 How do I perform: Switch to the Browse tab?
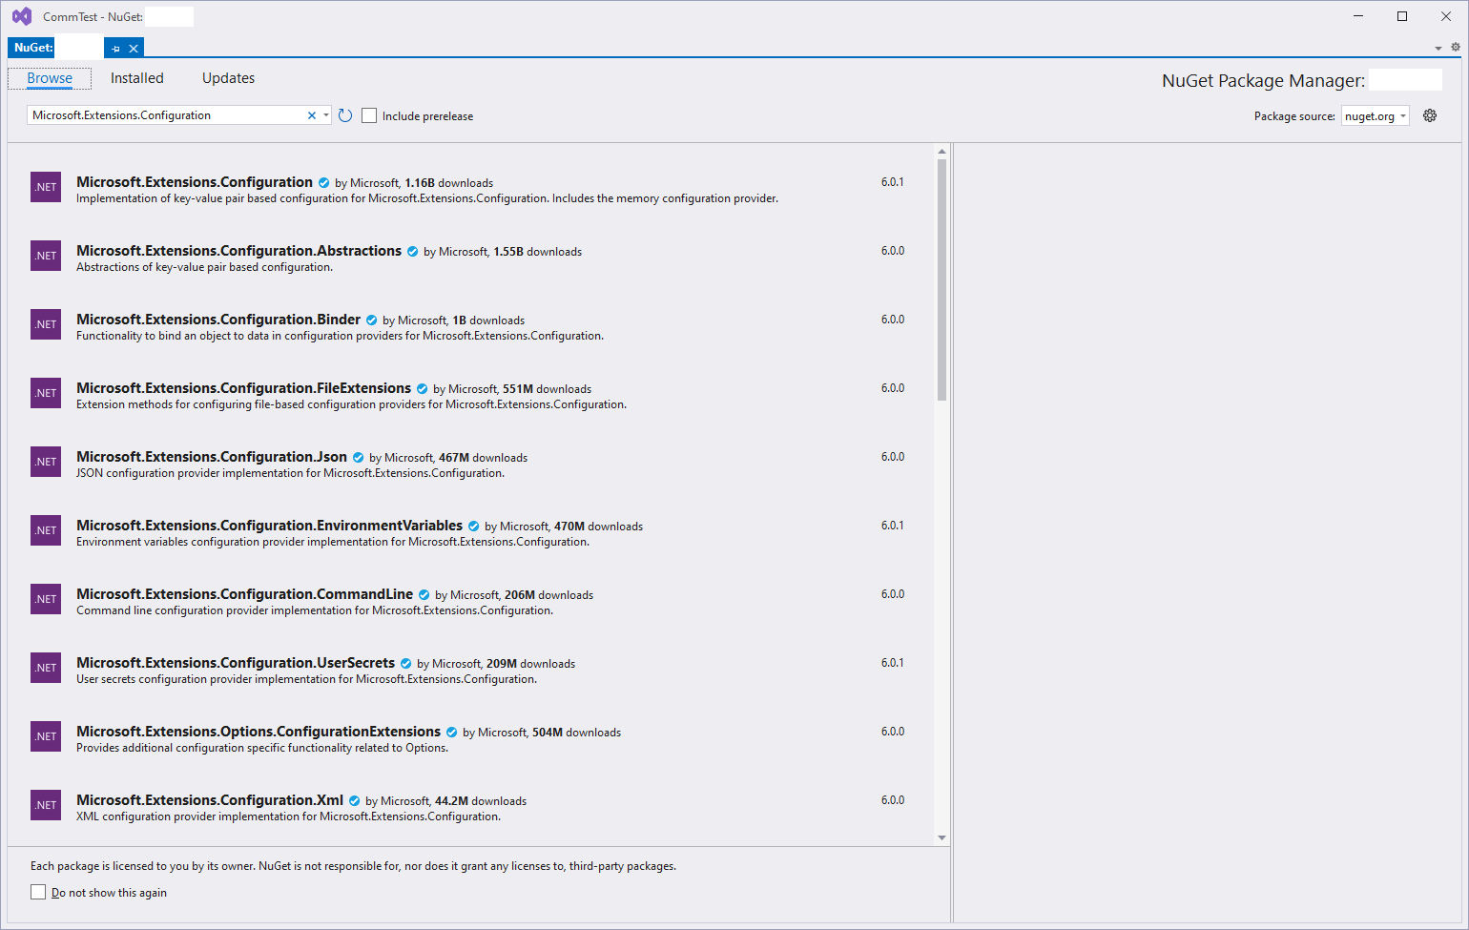coord(50,78)
